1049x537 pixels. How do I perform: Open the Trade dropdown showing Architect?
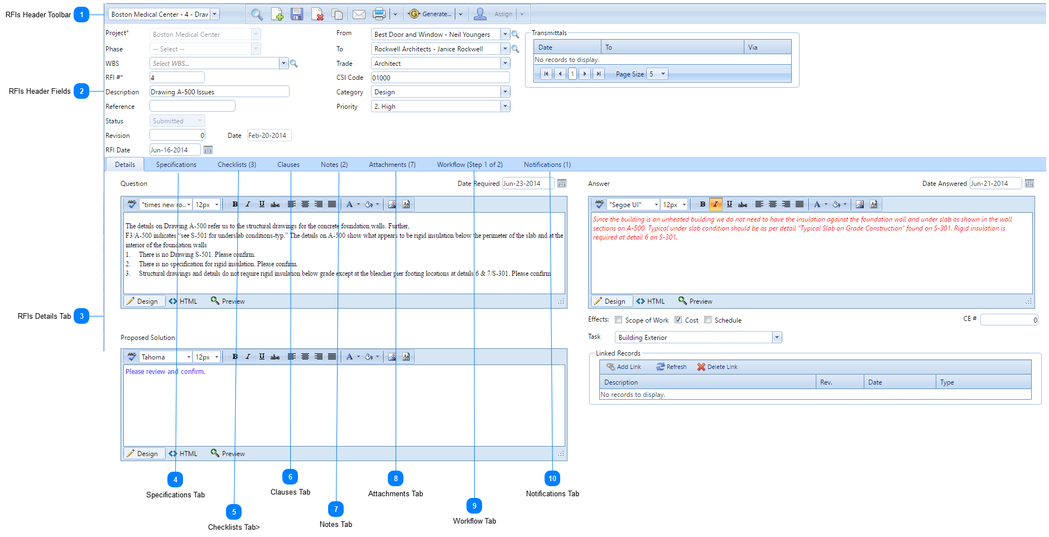[505, 64]
